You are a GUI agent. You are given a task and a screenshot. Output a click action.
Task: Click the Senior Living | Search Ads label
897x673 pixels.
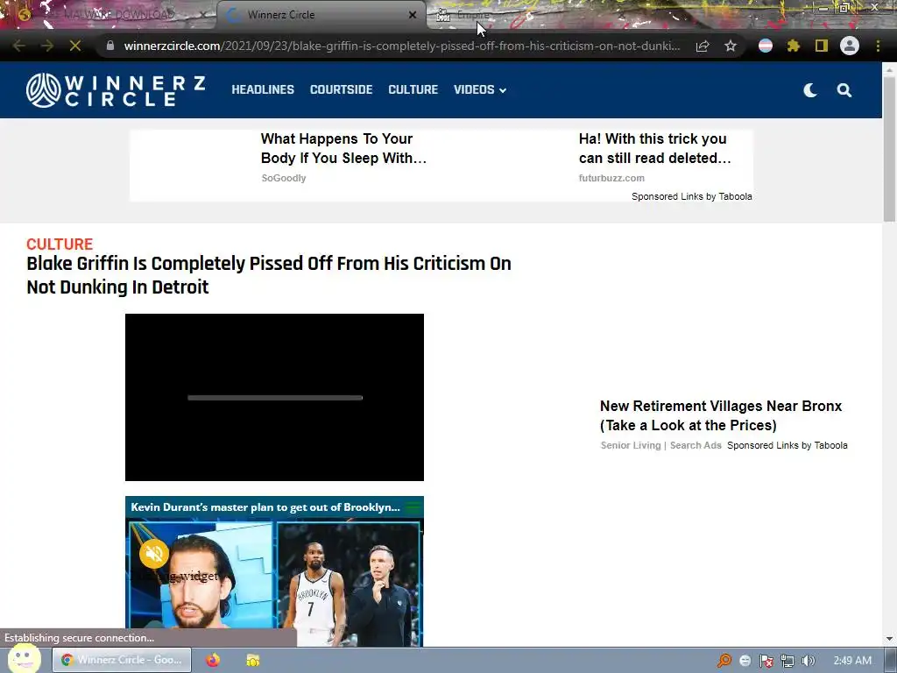(x=661, y=445)
